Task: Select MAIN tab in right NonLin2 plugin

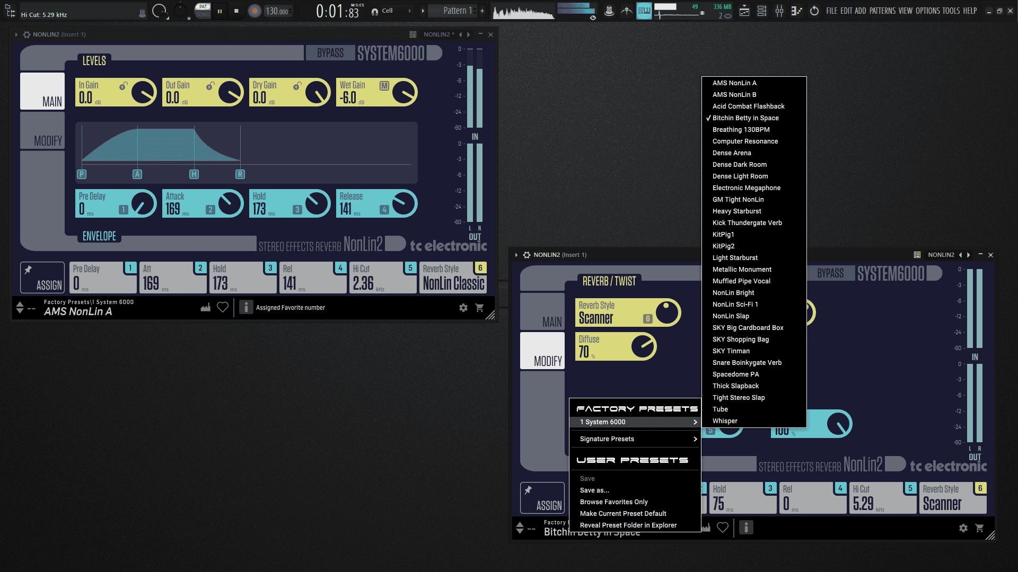Action: pos(542,311)
